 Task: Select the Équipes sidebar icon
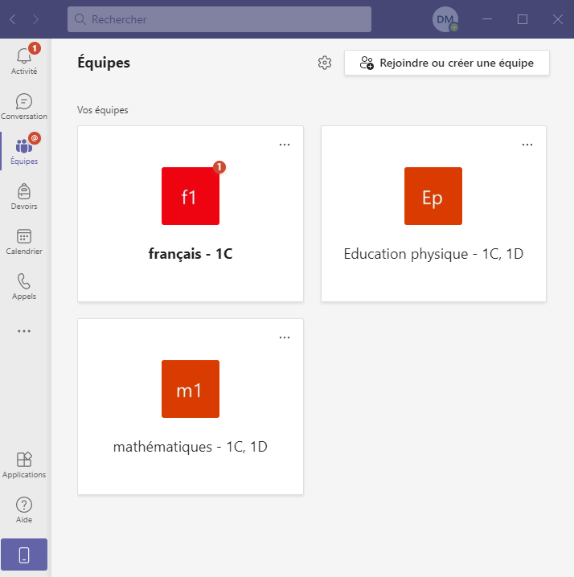24,146
